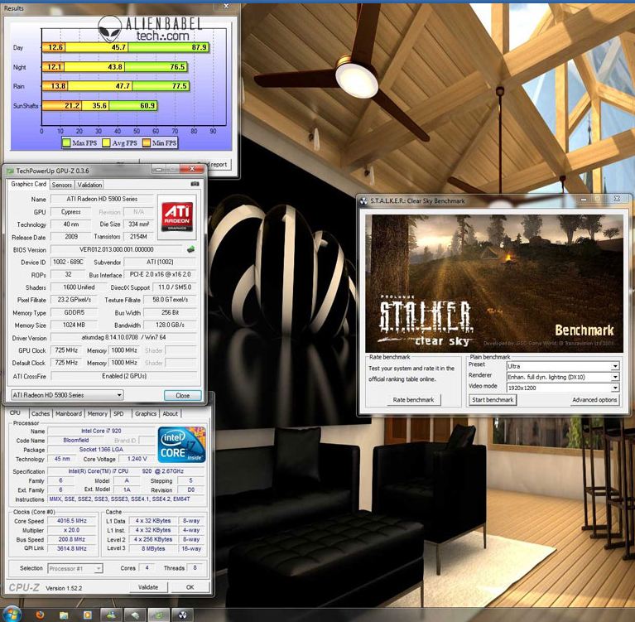Click the Core Speed value 4016.5 MHz

point(72,521)
